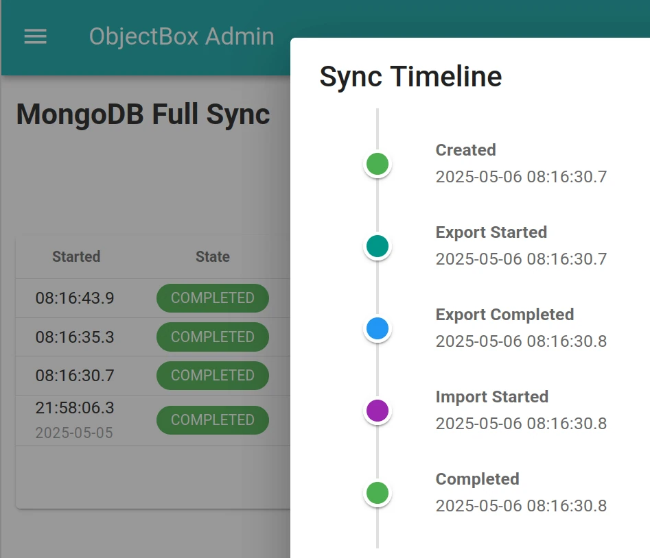Toggle the sync state pill for 08:16:35.3
This screenshot has width=650, height=558.
click(x=212, y=337)
